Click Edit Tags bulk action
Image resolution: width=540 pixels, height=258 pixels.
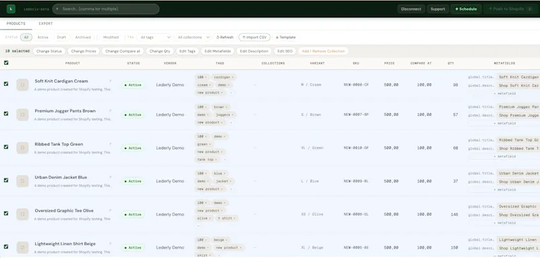[188, 51]
